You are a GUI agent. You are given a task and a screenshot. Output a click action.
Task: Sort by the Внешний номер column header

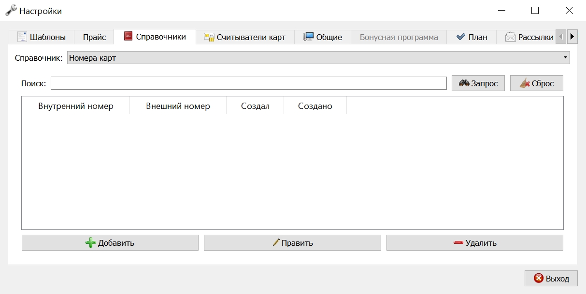coord(178,106)
